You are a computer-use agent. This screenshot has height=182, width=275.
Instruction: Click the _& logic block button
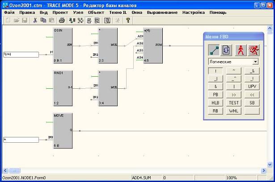point(252,70)
